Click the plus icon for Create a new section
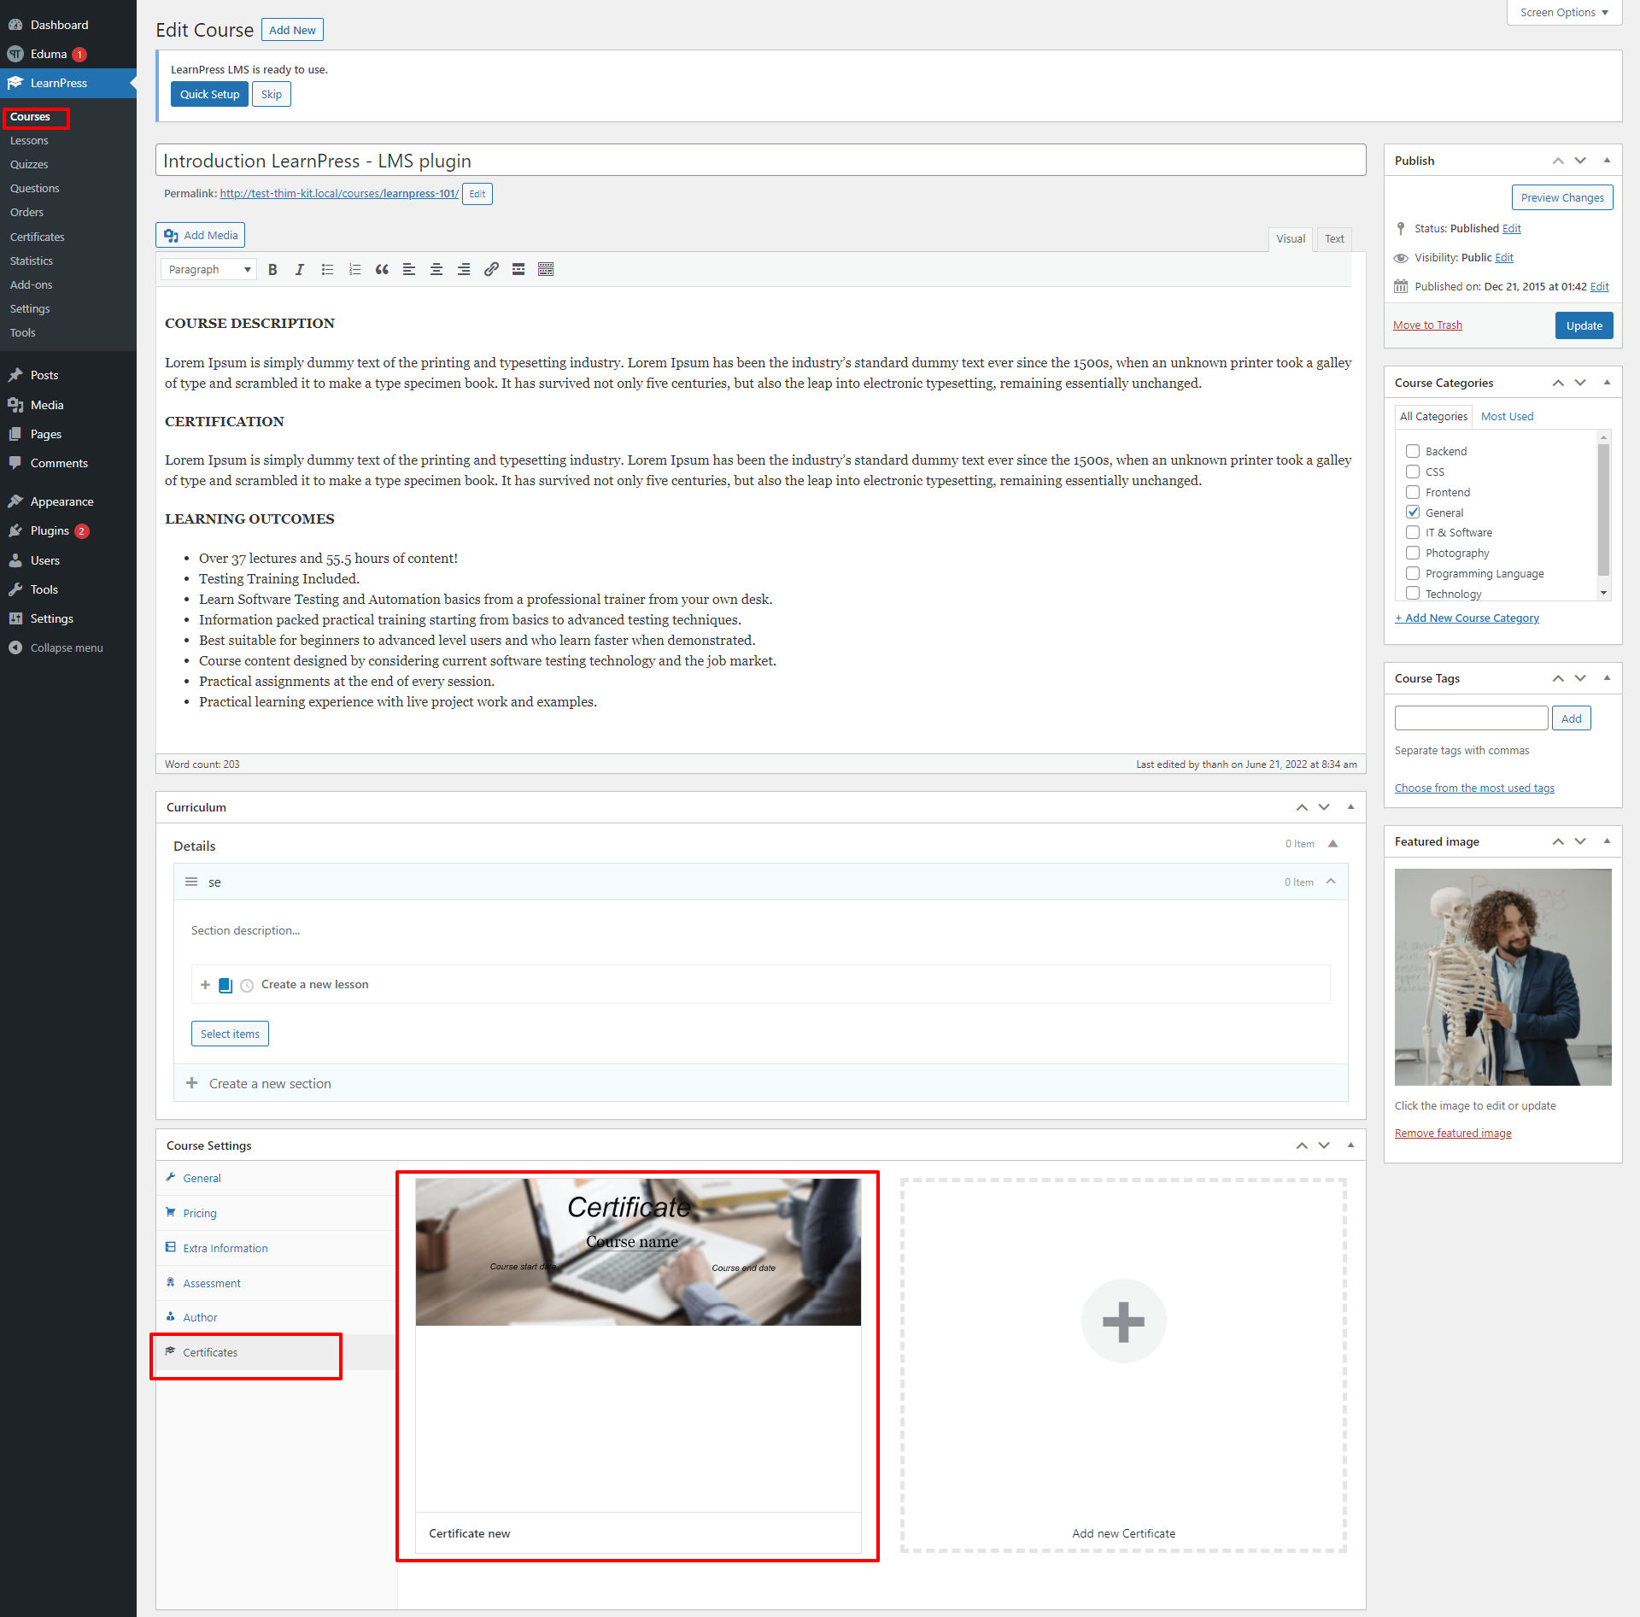Viewport: 1640px width, 1617px height. 192,1083
